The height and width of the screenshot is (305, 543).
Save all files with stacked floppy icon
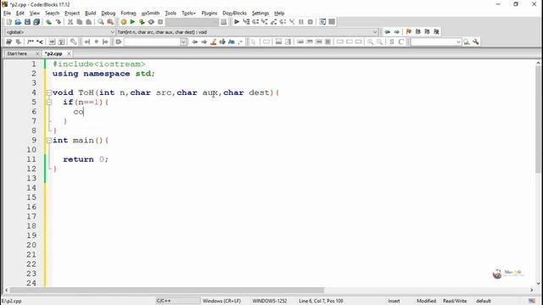(x=36, y=22)
